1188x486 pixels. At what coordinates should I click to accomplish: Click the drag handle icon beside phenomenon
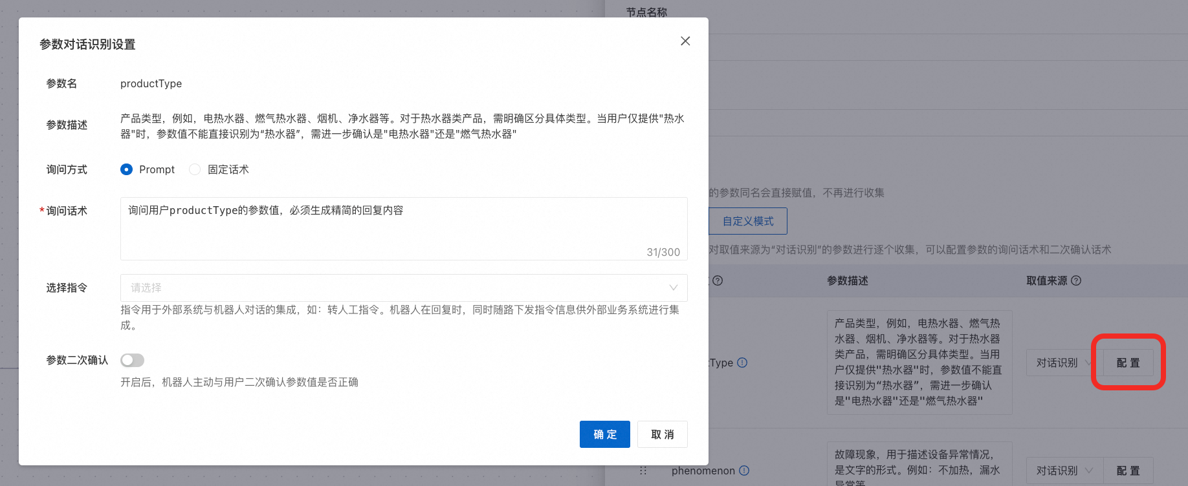(643, 470)
